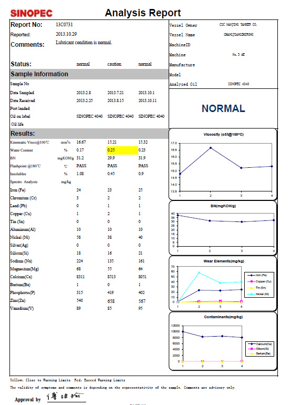Click date received 2013.10.11
The image size is (301, 405).
[147, 100]
